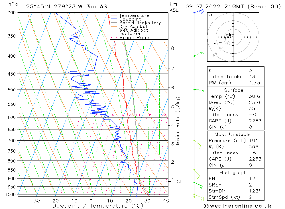Click the Pressure (mb) value 1016
Screen dimensions: 285x209
255,140
